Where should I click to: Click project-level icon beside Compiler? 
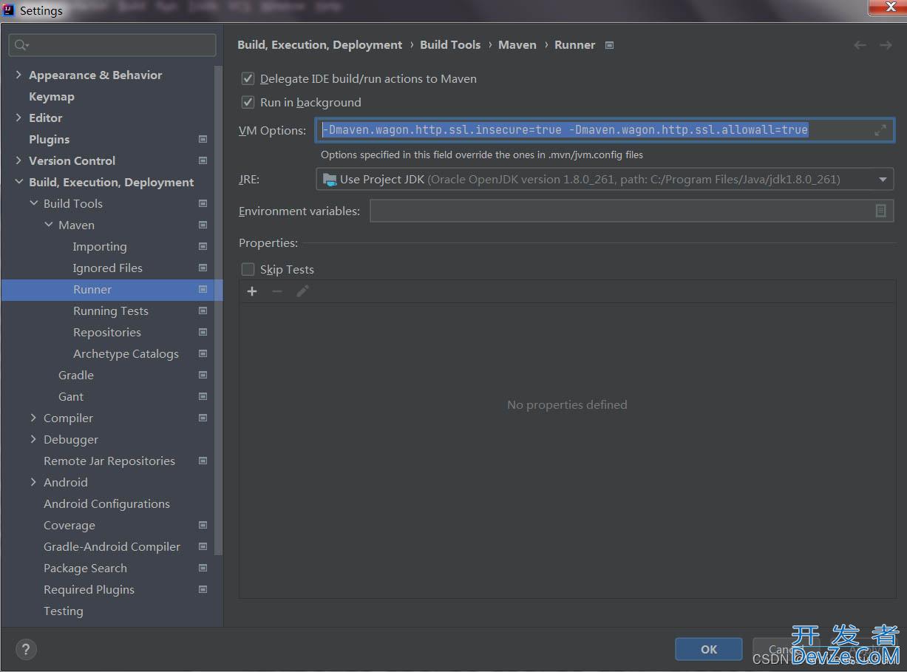click(203, 418)
